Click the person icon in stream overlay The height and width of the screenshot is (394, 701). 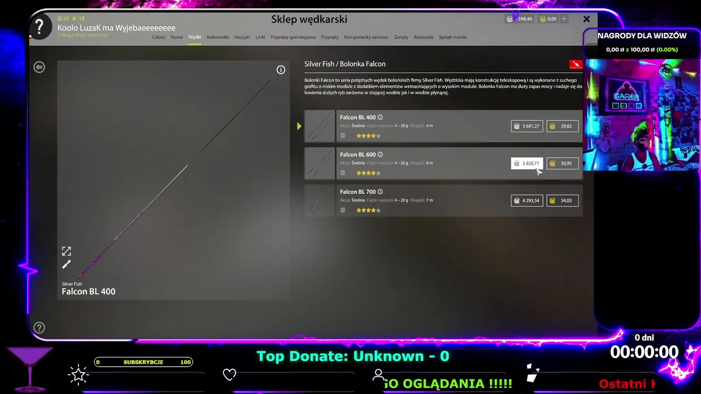point(378,375)
